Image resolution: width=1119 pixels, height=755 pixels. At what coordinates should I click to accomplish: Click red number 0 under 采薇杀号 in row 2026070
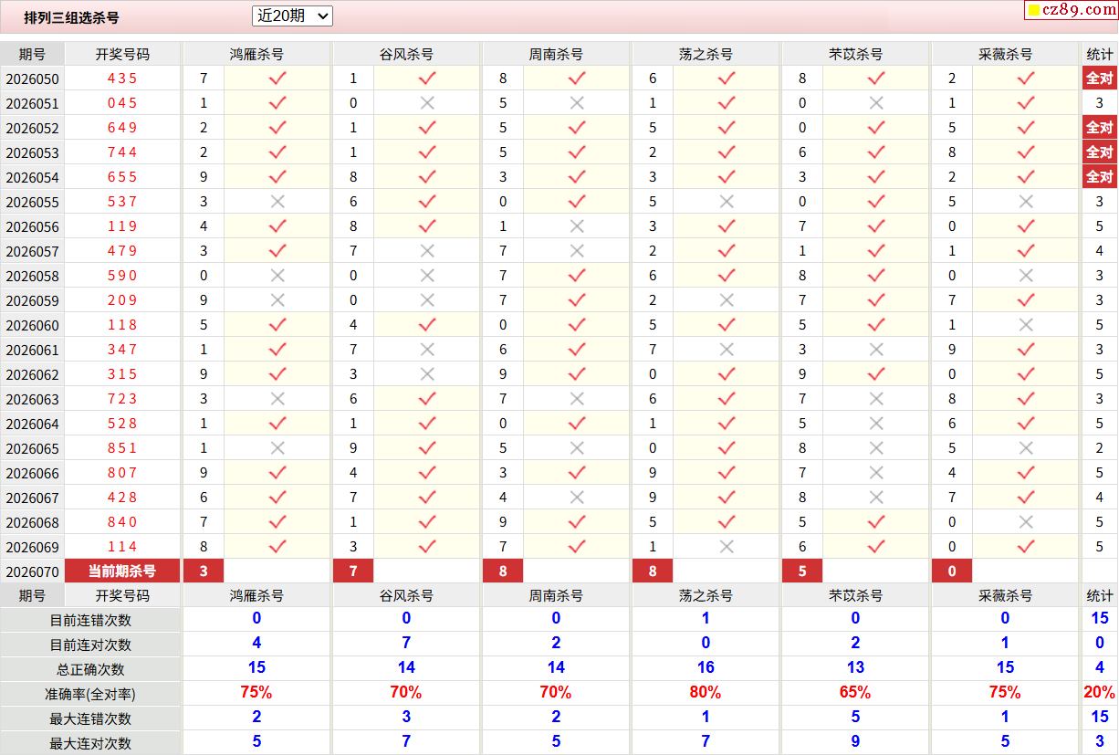pyautogui.click(x=952, y=571)
